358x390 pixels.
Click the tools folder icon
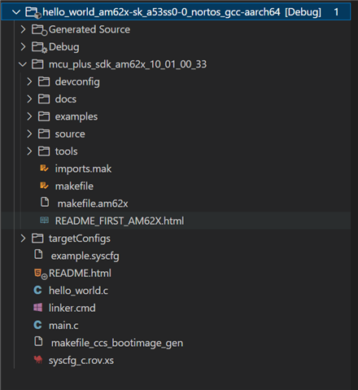pos(44,151)
